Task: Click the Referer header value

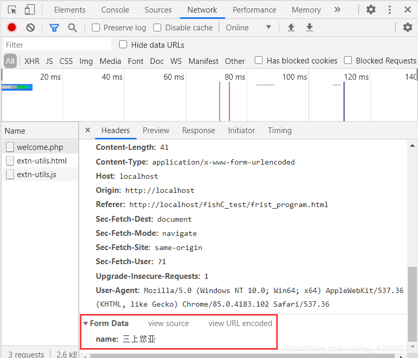Action: 228,204
